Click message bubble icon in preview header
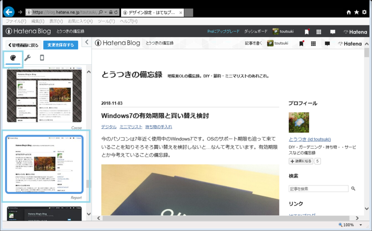The height and width of the screenshot is (231, 372). (327, 44)
